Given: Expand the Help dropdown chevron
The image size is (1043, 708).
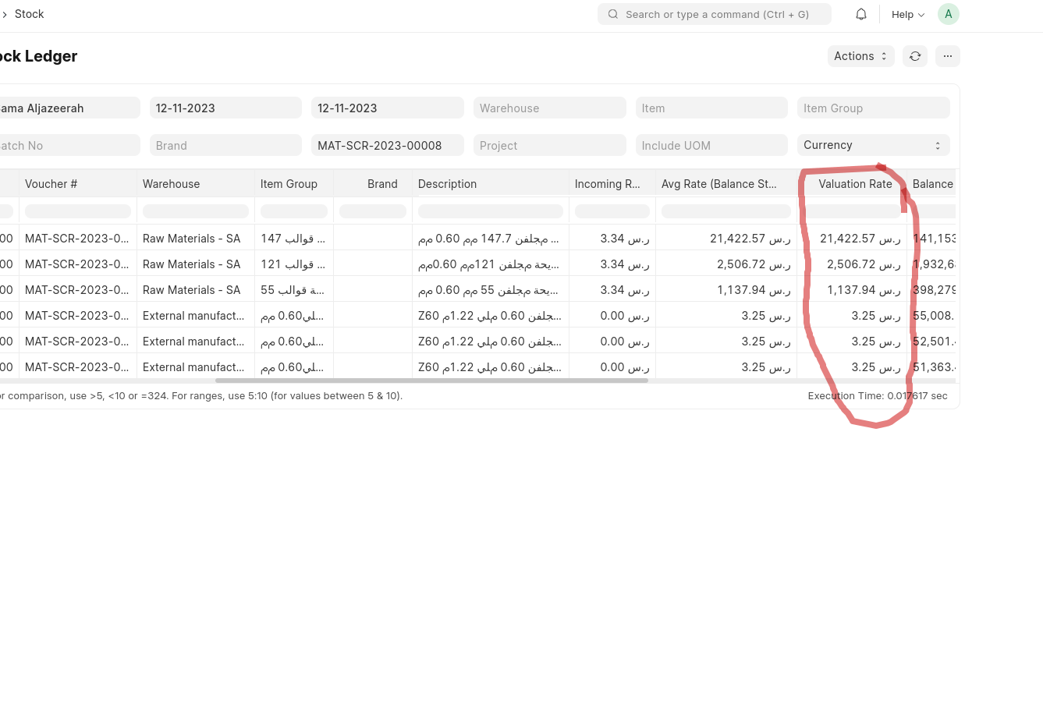Looking at the screenshot, I should click(921, 14).
